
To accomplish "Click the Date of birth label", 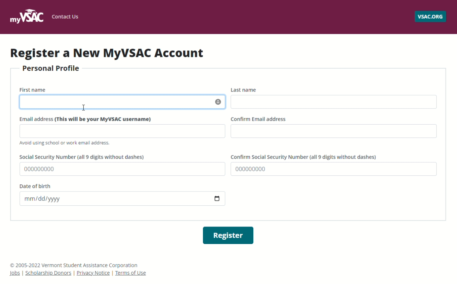I will pos(35,186).
